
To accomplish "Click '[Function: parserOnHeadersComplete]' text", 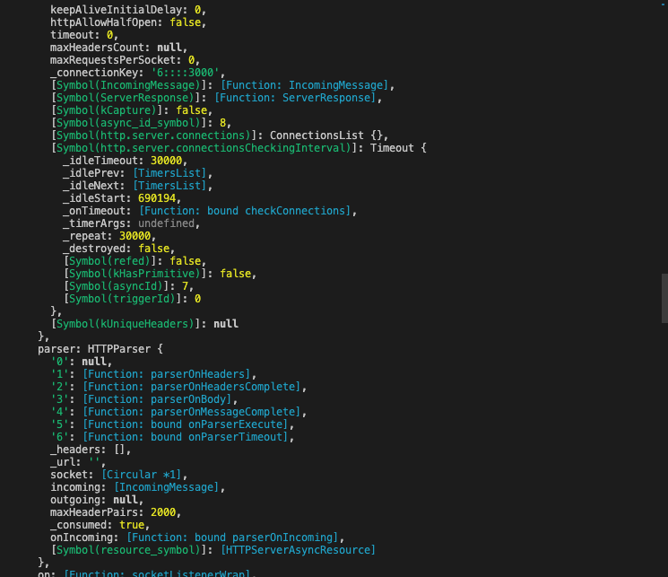I will click(x=191, y=387).
